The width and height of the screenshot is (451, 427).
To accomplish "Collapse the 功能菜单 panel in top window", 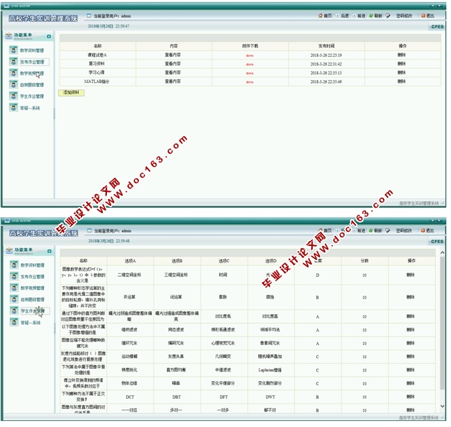I will [x=49, y=37].
